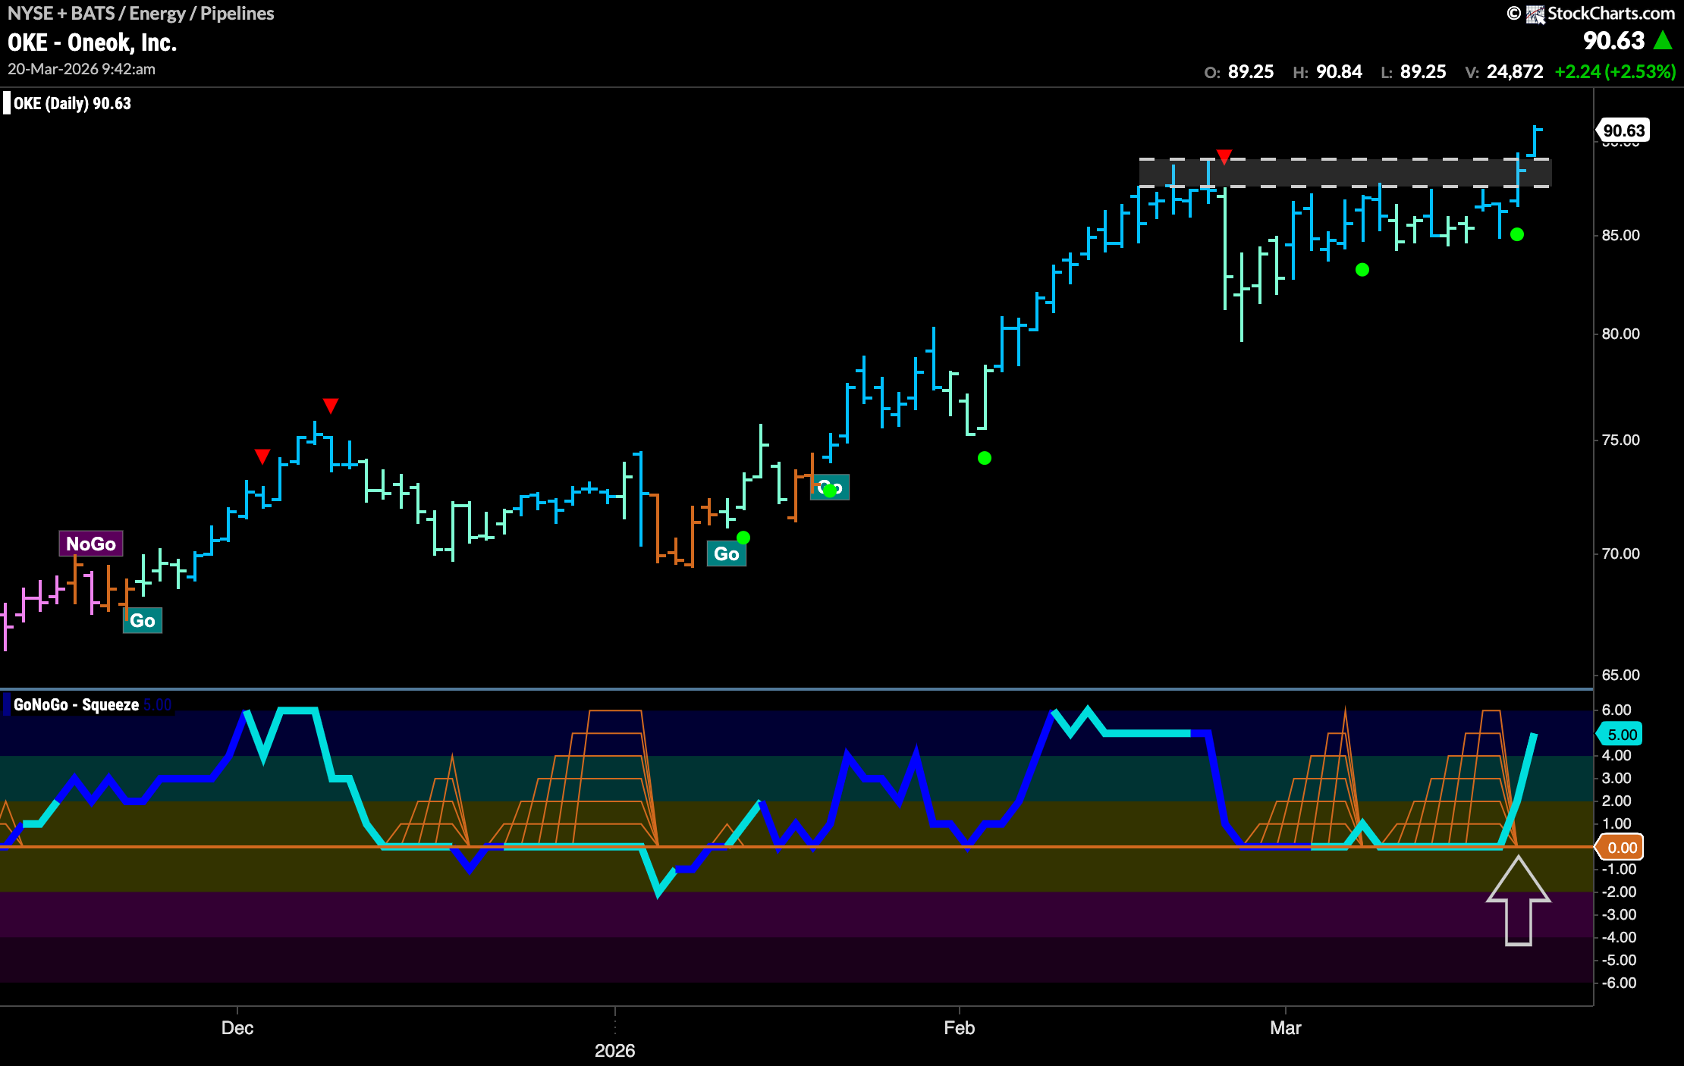
Task: Click the OKE (Daily) 90.63 legend entry
Action: 72,104
